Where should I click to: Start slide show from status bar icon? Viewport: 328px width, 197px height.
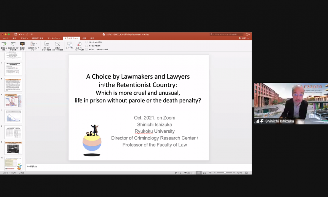210,173
